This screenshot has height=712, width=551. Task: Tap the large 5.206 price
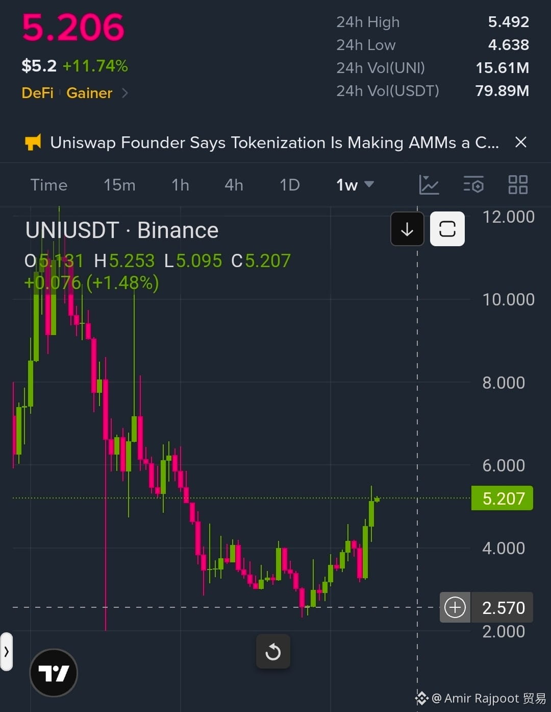(x=73, y=28)
